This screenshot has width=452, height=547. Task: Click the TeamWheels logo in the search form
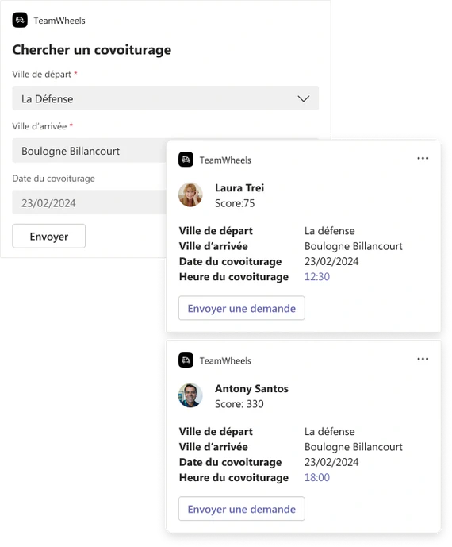(20, 20)
